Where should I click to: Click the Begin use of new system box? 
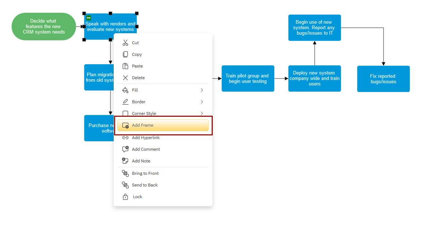click(314, 28)
